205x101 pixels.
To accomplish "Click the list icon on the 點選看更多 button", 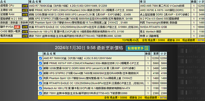I will click(146, 48).
